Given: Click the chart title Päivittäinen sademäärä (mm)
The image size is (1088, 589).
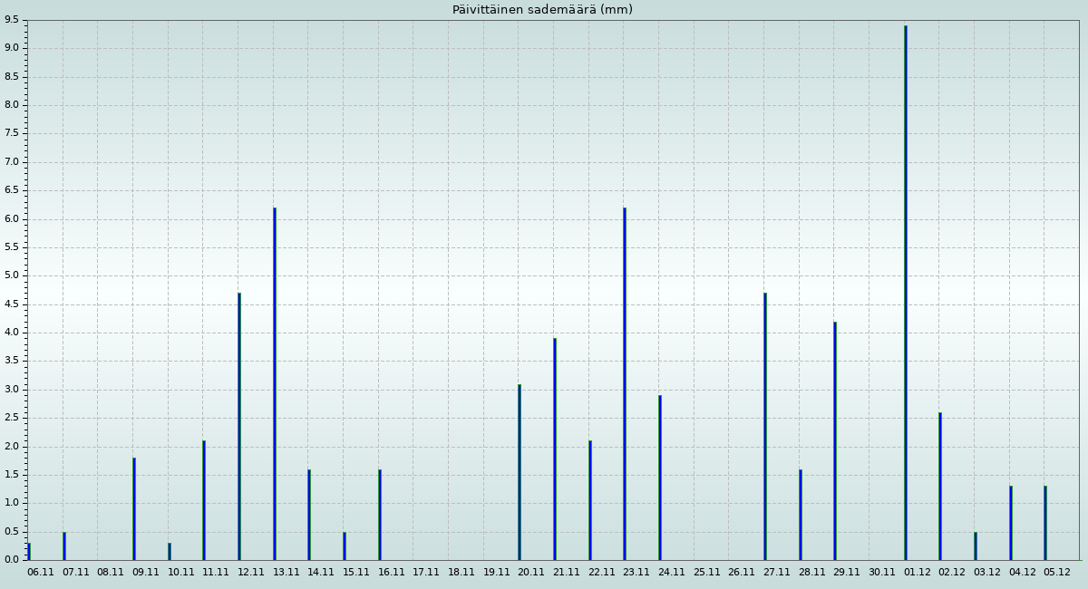Looking at the screenshot, I should (x=542, y=10).
